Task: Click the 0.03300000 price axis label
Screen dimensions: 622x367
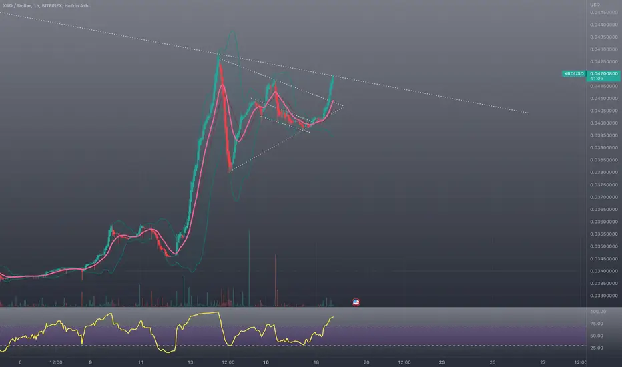Action: 603,296
